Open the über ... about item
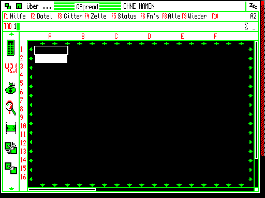265x198 pixels. coord(39,6)
